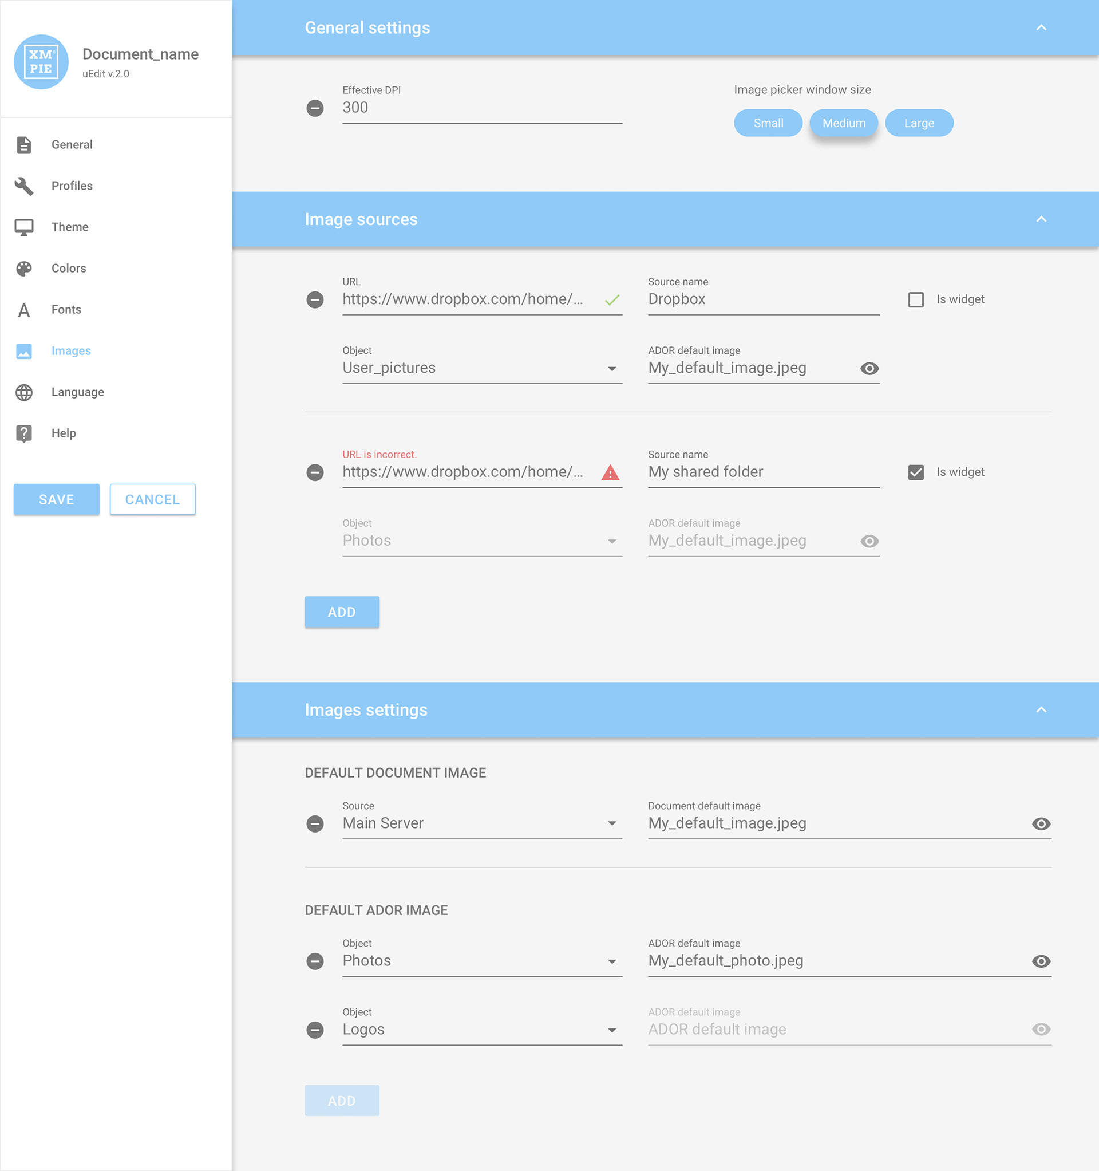Click the eye icon in Logos ADOR row

[x=1041, y=1030]
